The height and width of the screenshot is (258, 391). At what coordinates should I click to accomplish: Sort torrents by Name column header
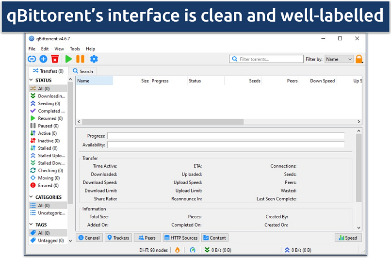pos(94,81)
